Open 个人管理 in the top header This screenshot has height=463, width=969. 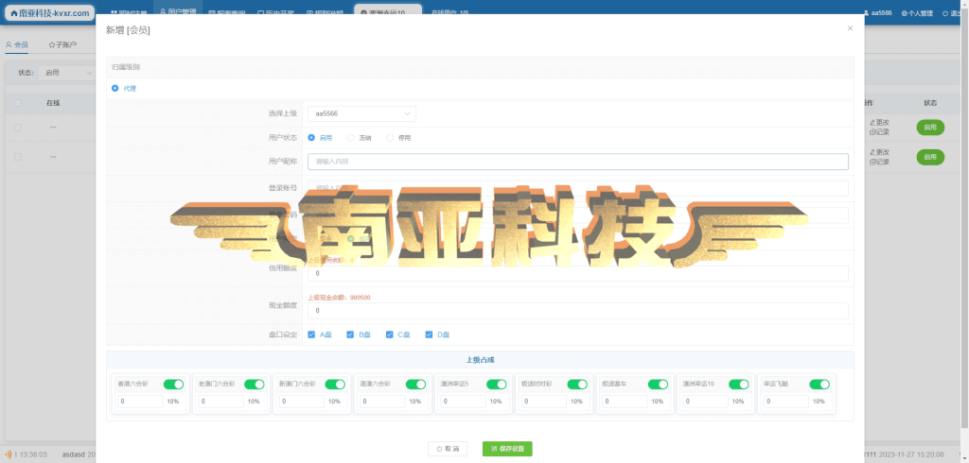(x=916, y=13)
